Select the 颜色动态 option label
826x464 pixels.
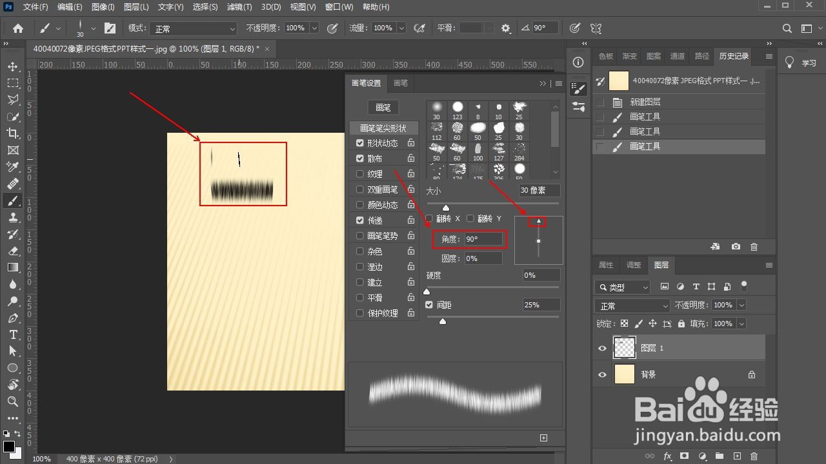pos(383,205)
